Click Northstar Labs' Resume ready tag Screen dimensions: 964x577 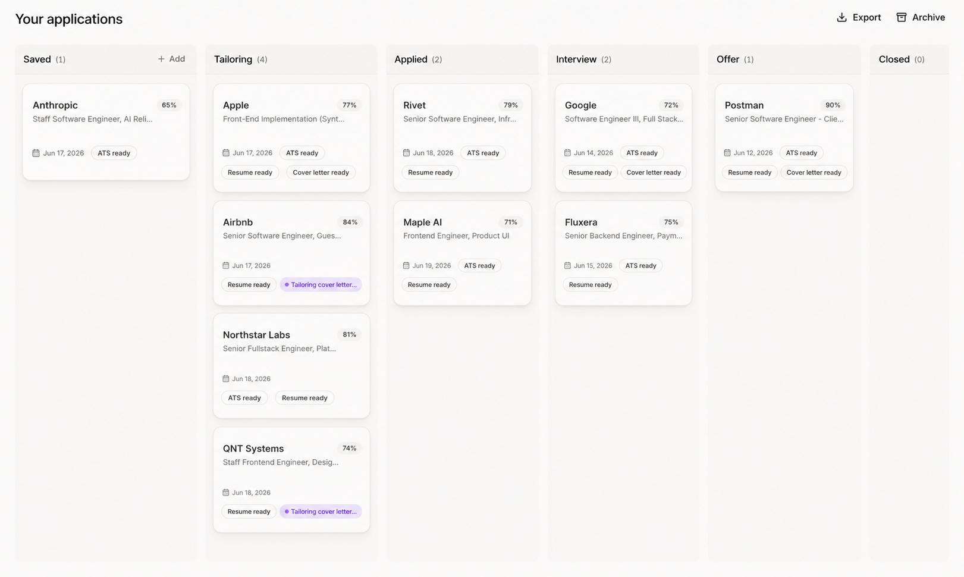304,398
